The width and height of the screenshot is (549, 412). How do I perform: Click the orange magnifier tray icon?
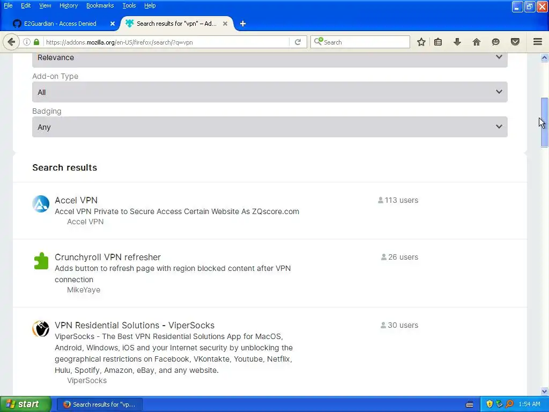(x=509, y=404)
